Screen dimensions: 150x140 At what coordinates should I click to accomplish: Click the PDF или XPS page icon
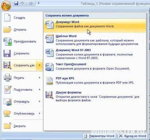pyautogui.click(x=50, y=81)
